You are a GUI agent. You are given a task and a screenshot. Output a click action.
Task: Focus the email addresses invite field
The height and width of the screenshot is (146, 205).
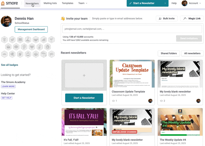point(132,29)
